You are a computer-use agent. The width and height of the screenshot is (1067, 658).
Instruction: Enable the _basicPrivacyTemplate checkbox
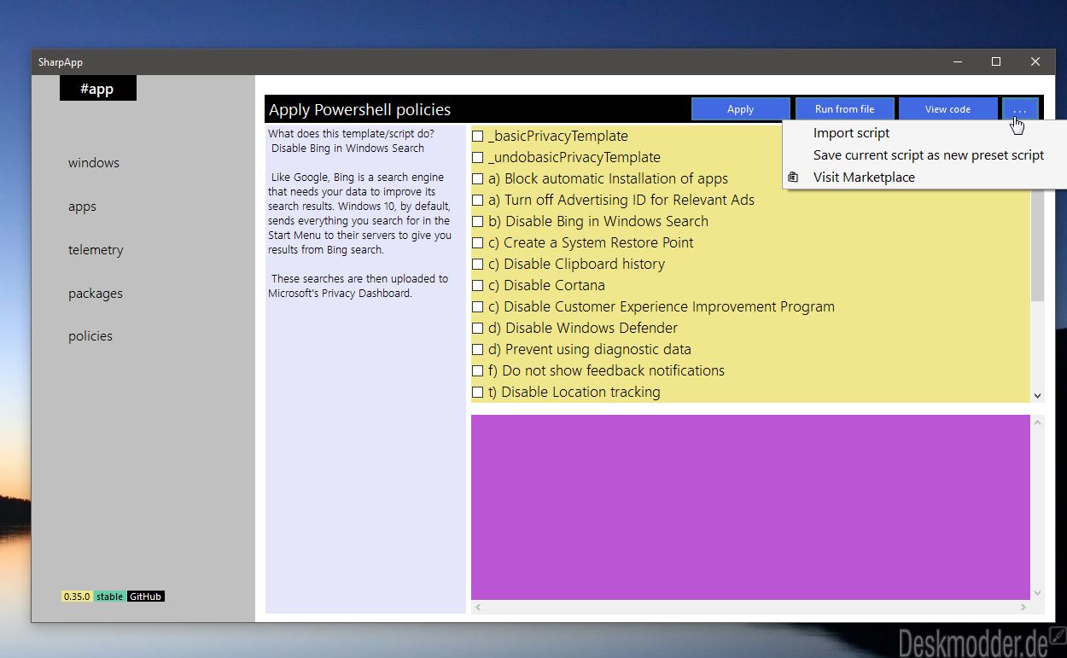point(478,137)
